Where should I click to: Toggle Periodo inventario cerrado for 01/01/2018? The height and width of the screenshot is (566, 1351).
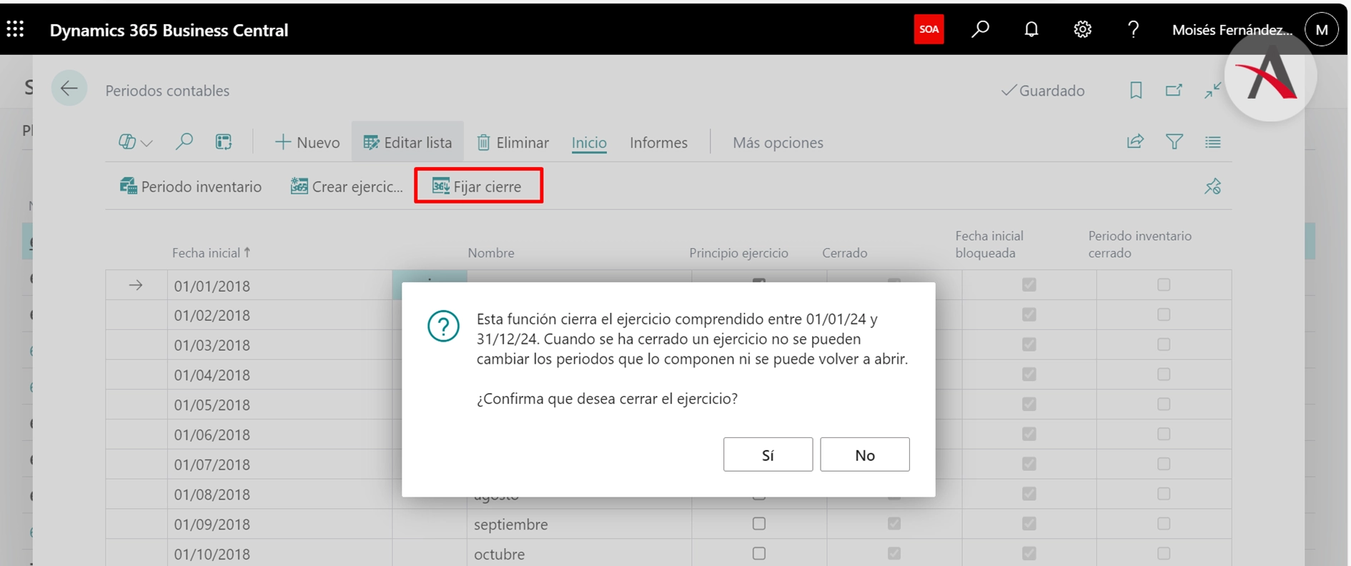tap(1164, 285)
